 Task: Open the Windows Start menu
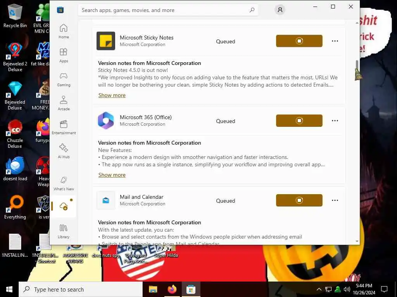[x=9, y=289]
